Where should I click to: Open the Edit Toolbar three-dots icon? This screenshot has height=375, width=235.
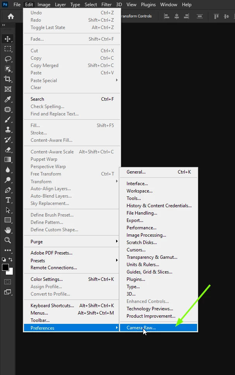click(8, 250)
